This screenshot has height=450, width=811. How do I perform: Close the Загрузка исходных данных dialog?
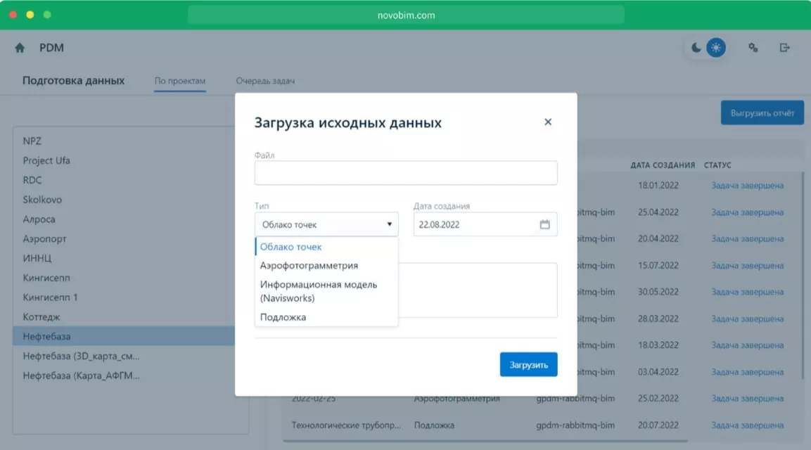pos(548,122)
